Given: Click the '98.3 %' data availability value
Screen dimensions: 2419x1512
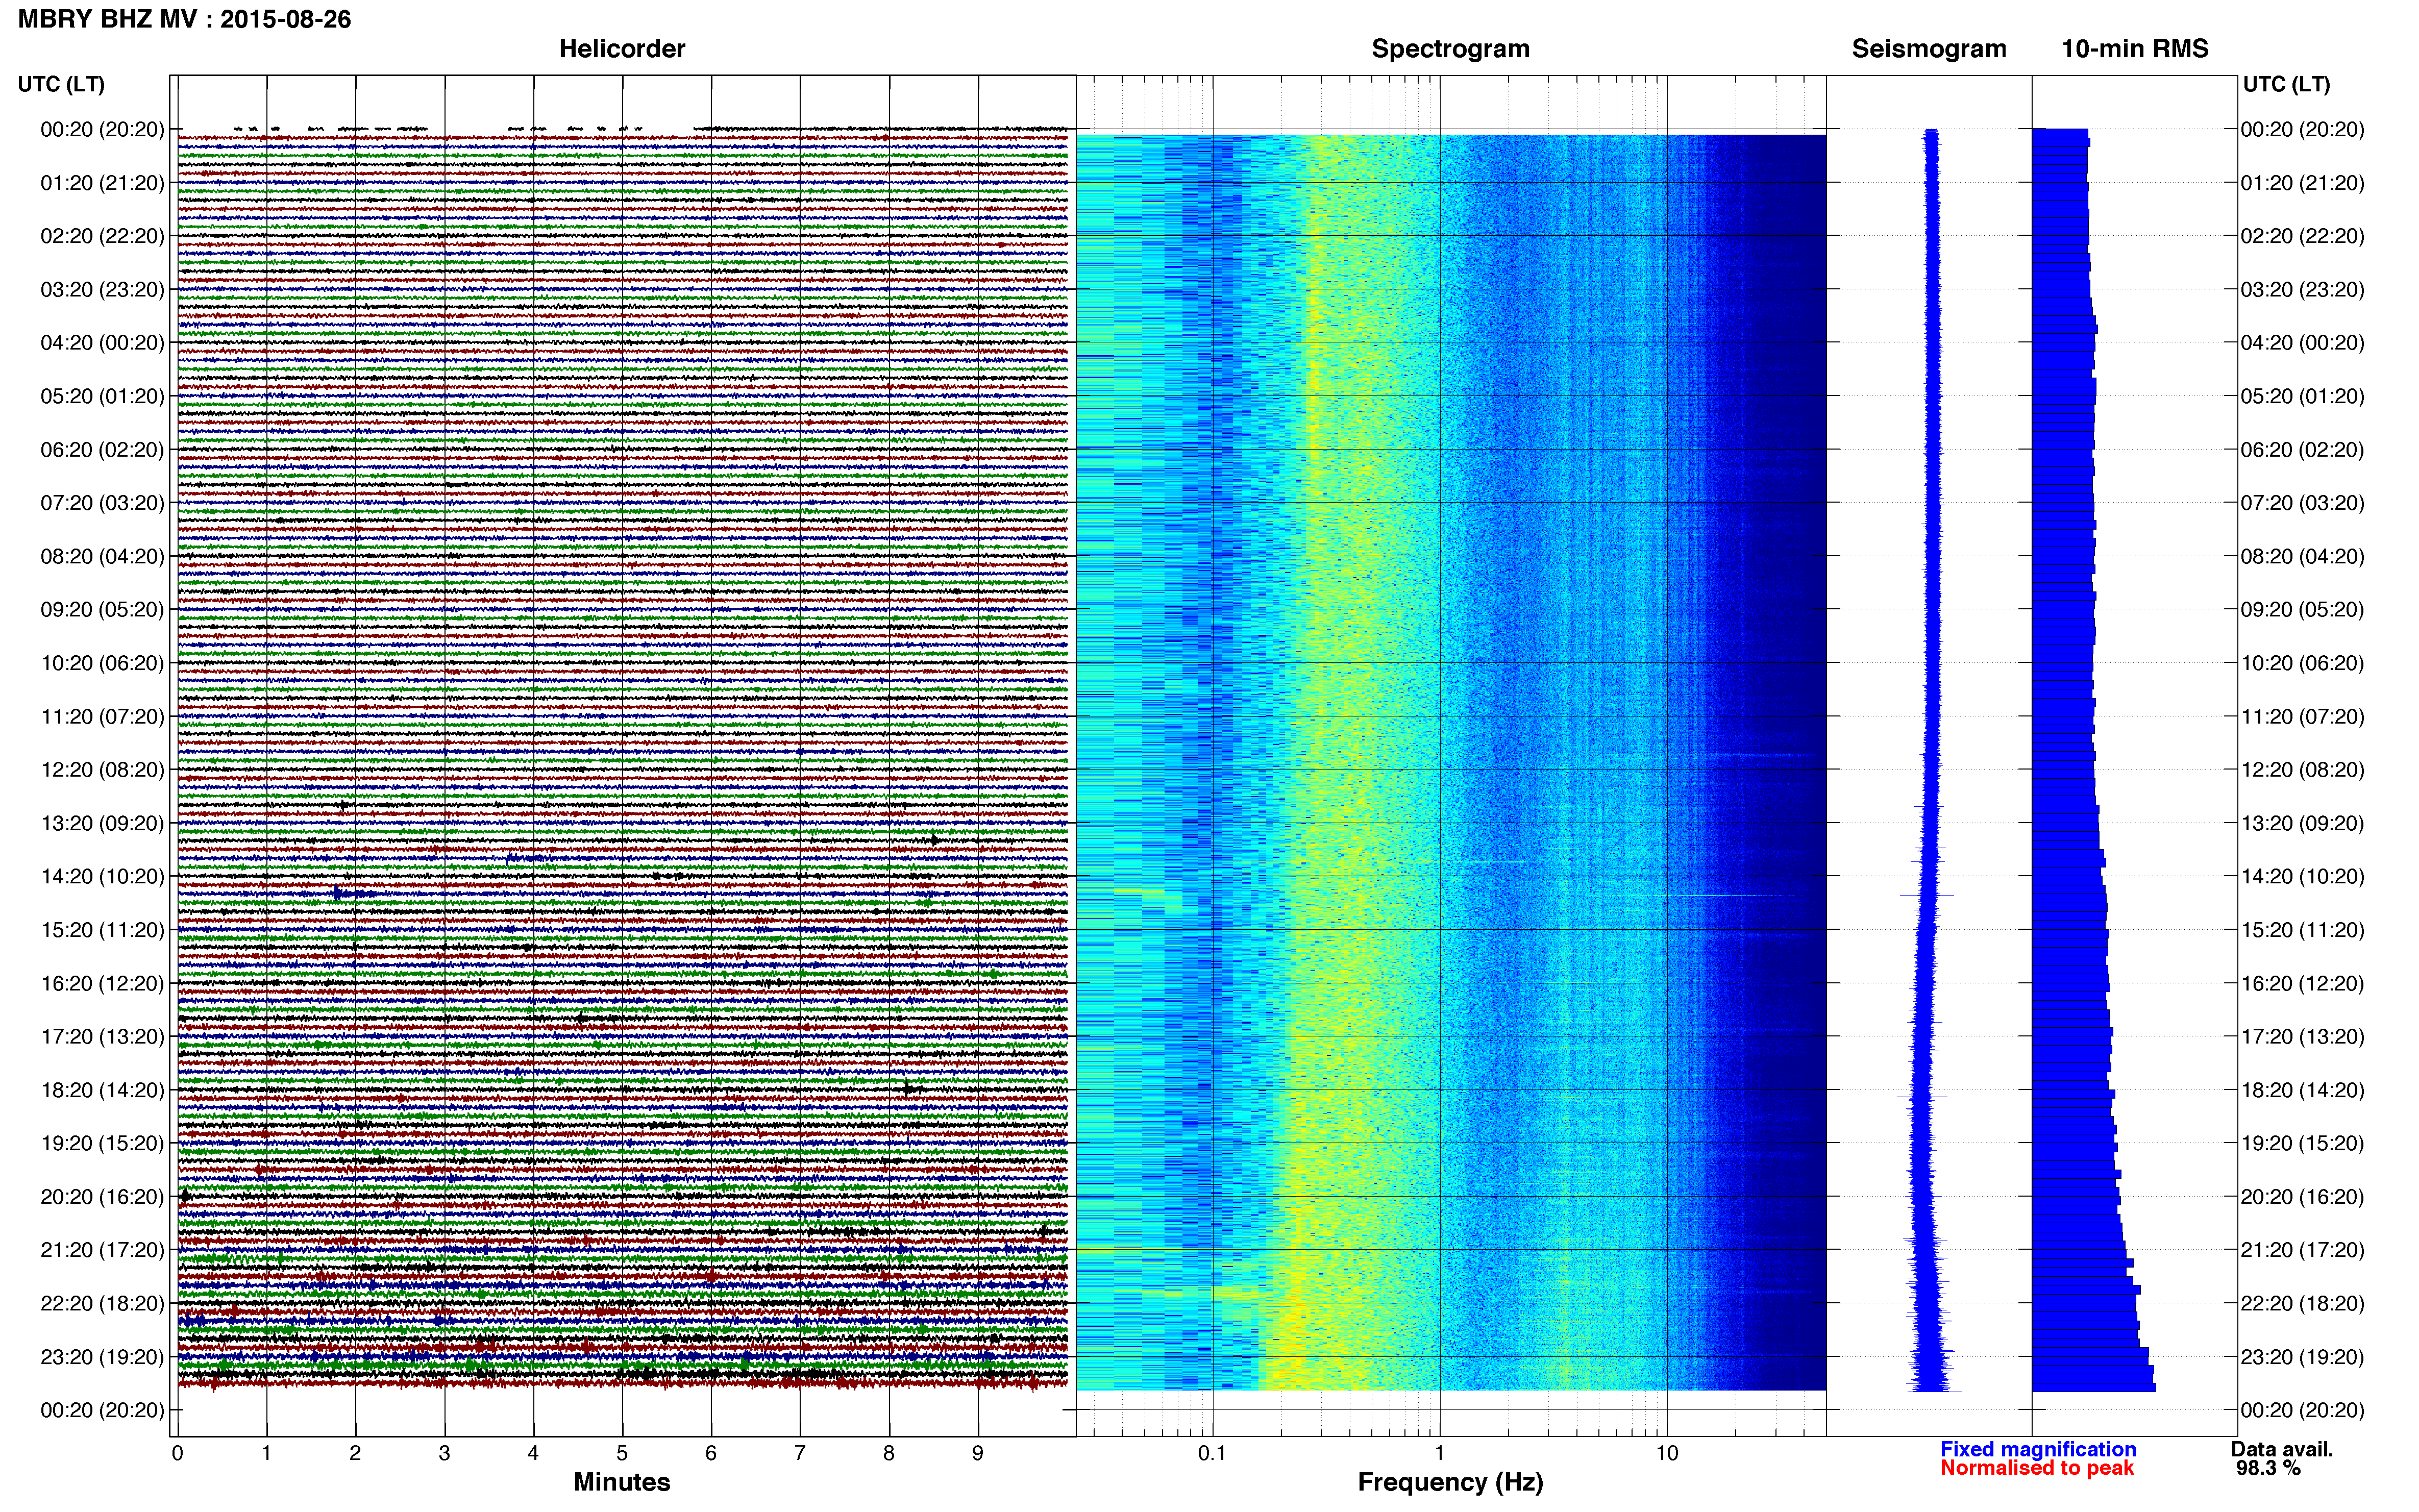Looking at the screenshot, I should click(2269, 1468).
